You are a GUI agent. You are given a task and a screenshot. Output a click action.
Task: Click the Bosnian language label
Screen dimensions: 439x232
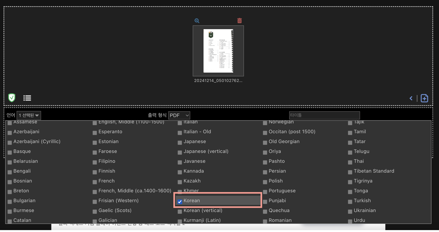coord(23,181)
